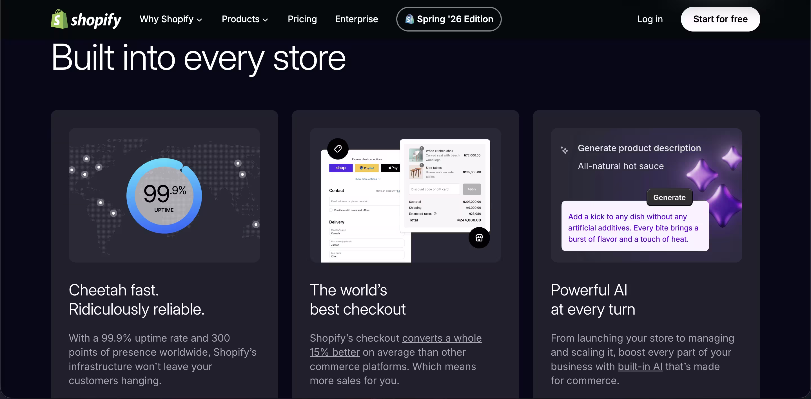Click the storefront icon on checkout image
811x399 pixels.
(479, 237)
